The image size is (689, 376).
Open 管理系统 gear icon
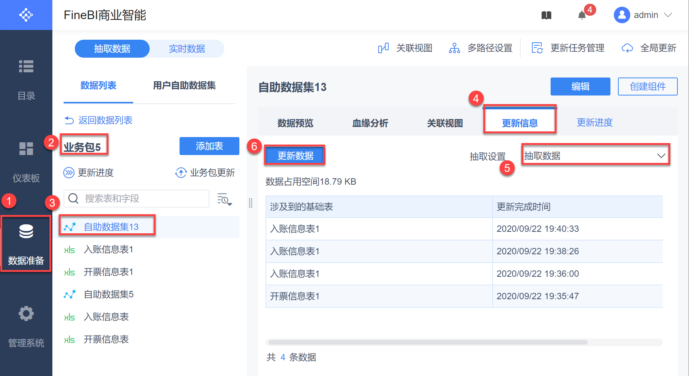pos(26,313)
